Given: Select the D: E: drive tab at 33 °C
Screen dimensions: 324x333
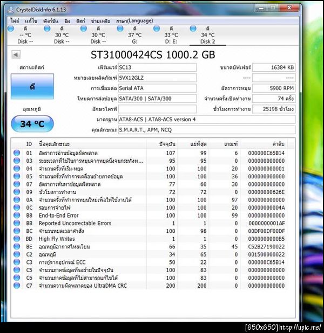Looking at the screenshot, I should point(171,35).
